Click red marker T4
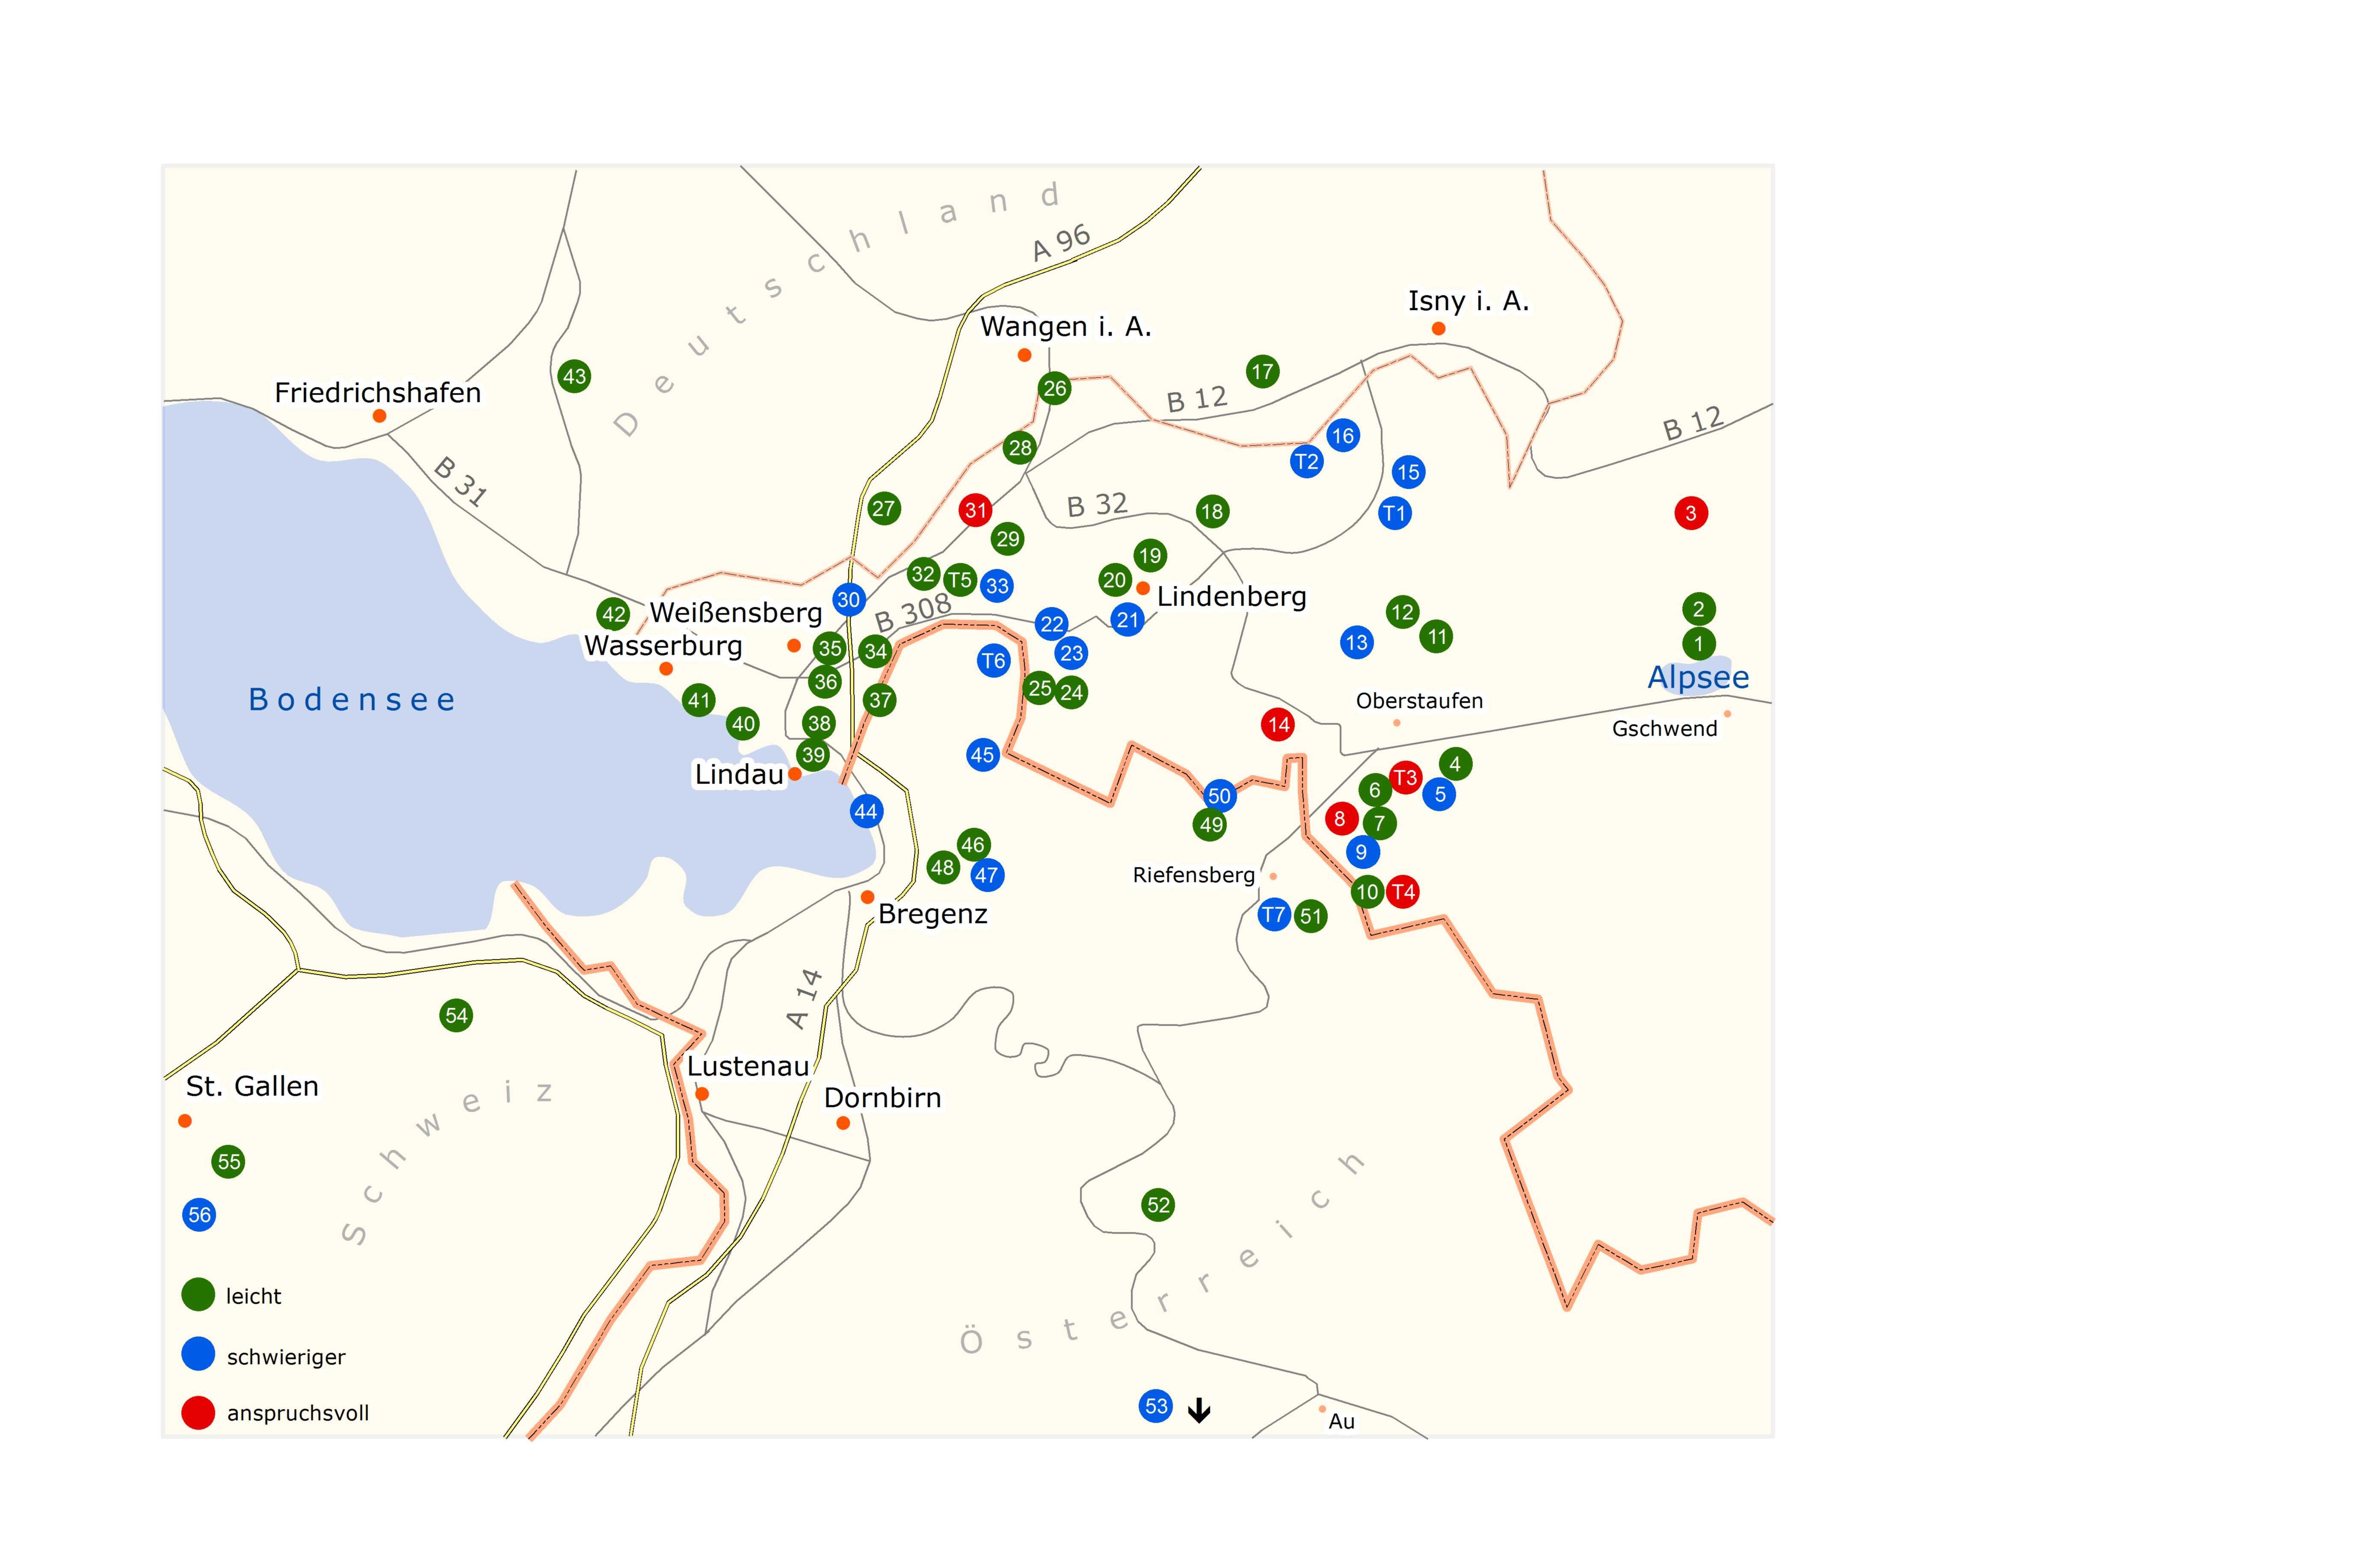This screenshot has width=2380, height=1541. tap(1403, 891)
